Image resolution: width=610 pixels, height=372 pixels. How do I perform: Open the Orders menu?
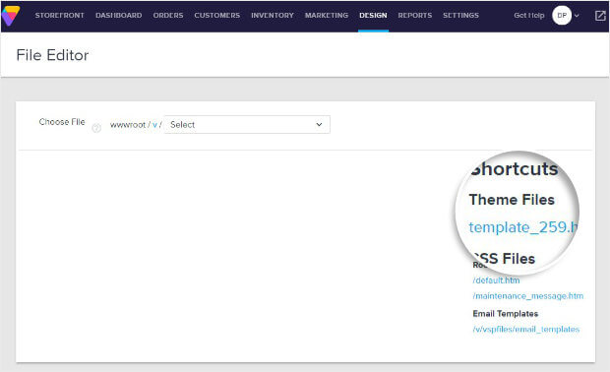[168, 15]
